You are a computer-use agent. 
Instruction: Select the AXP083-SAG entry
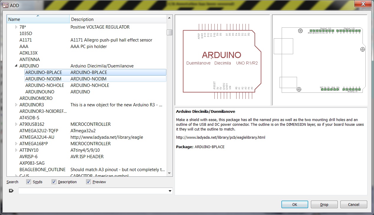pos(32,163)
